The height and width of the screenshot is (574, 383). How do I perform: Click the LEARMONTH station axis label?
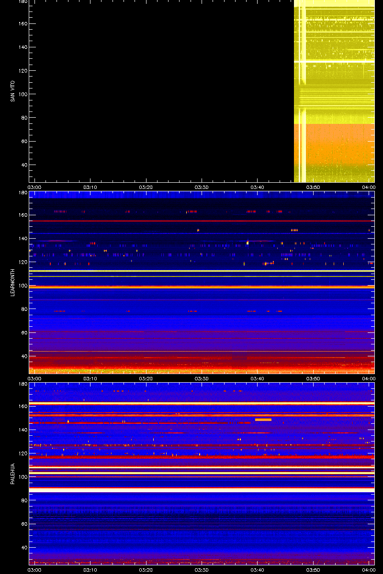pyautogui.click(x=12, y=282)
